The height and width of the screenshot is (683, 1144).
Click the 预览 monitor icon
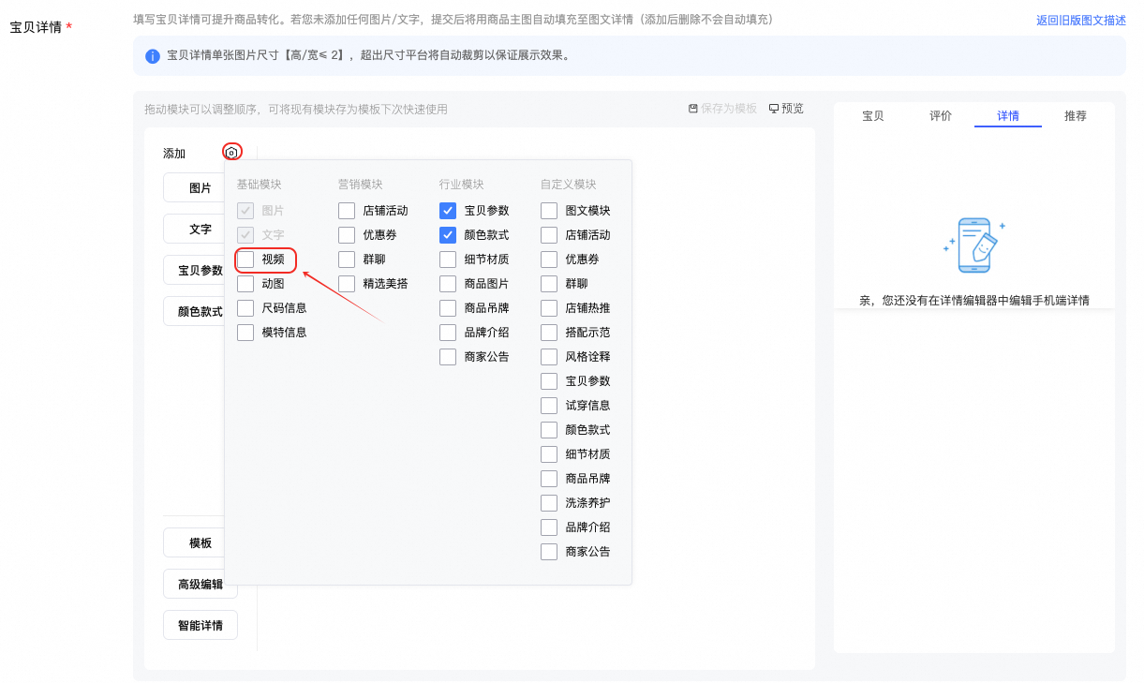pos(774,109)
